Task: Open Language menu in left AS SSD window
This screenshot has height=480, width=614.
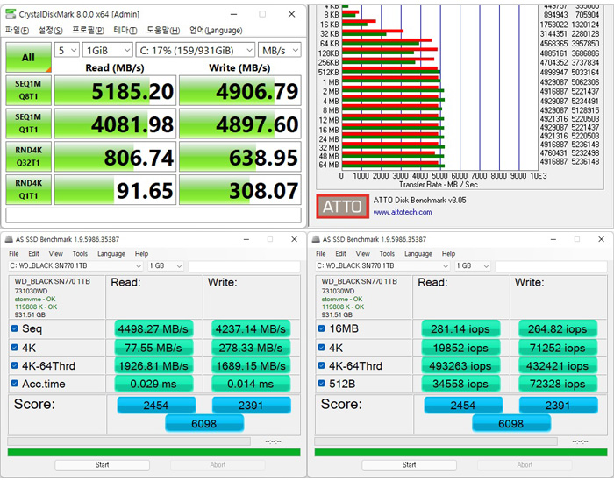Action: [111, 254]
